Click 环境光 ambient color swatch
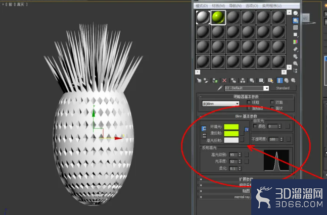The width and height of the screenshot is (327, 215). point(231,127)
